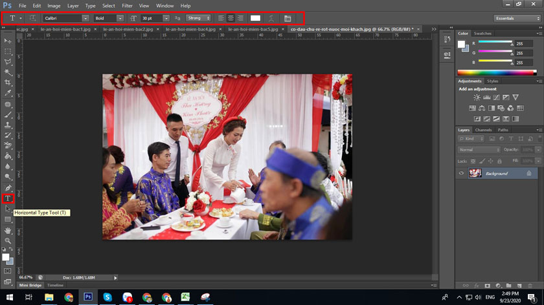Image resolution: width=544 pixels, height=305 pixels.
Task: Add a Photo Filter adjustment
Action: 501,109
